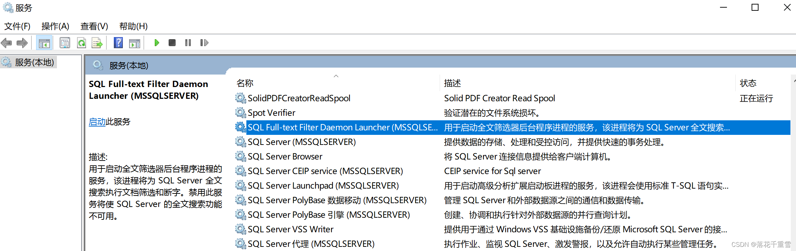Click the Services window title bar icon

pyautogui.click(x=8, y=7)
